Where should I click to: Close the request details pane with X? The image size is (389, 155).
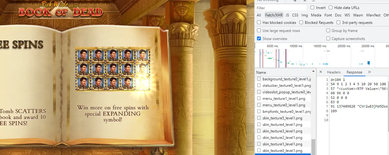(x=321, y=72)
